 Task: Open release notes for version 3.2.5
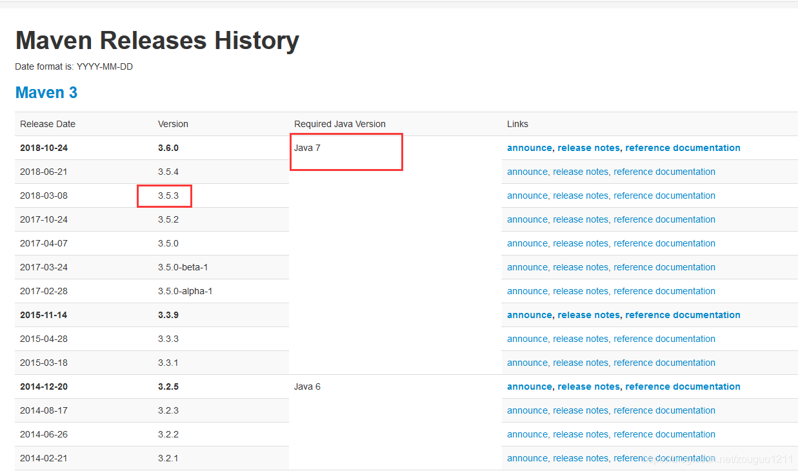click(x=588, y=386)
